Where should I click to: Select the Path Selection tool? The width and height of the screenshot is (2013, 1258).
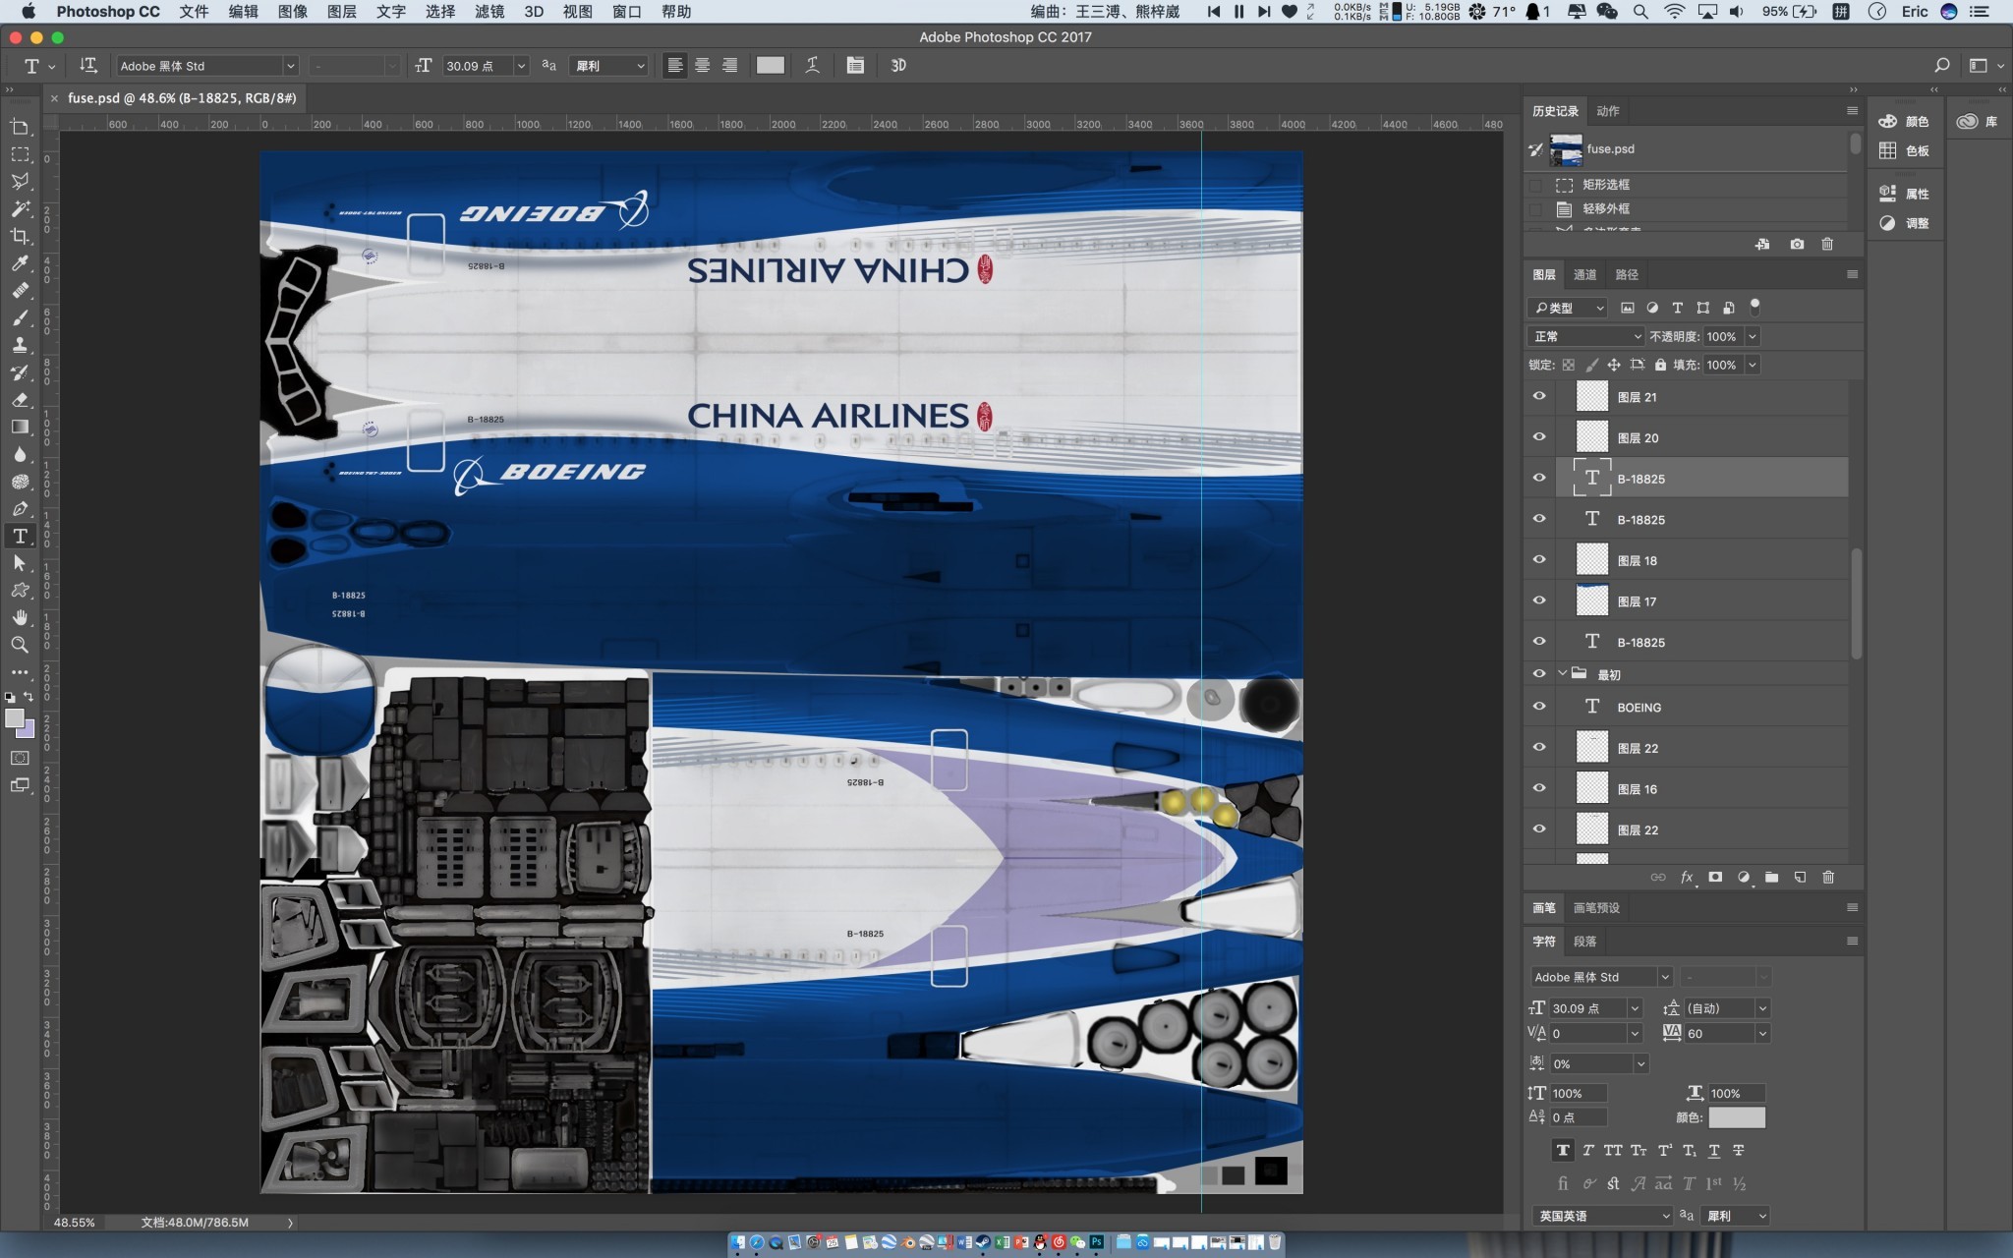point(20,563)
